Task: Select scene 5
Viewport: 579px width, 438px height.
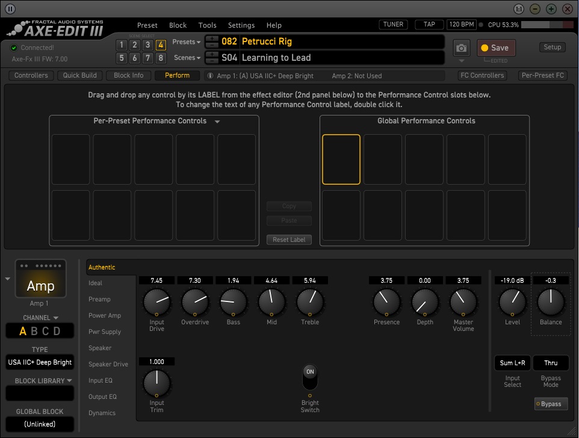Action: (x=122, y=58)
